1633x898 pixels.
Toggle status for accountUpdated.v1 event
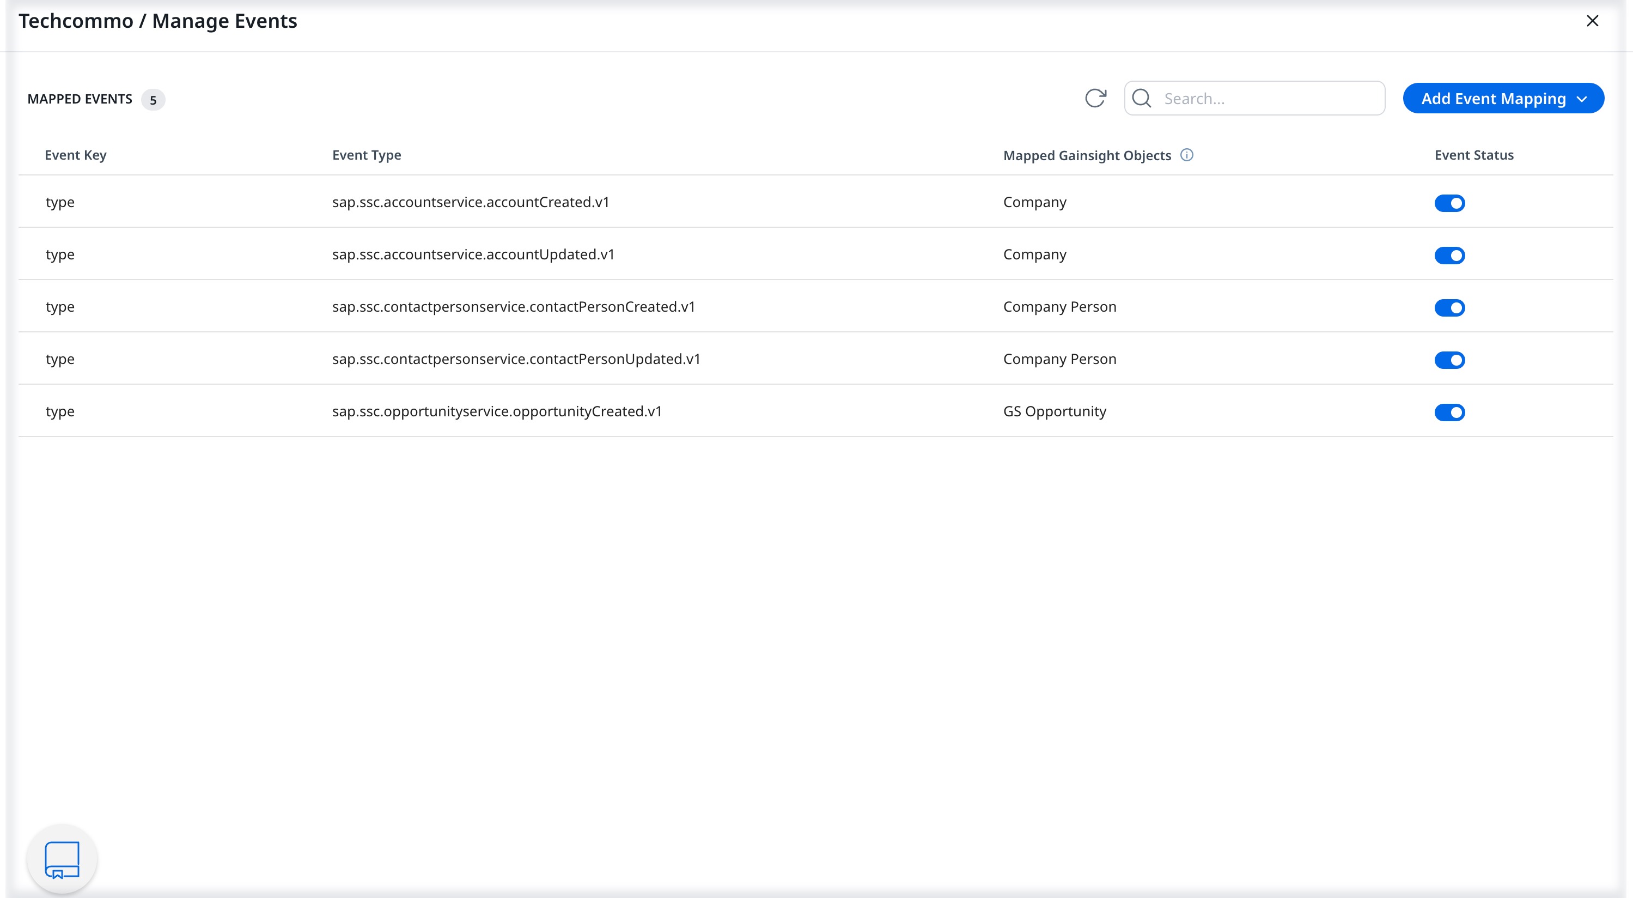[x=1450, y=256]
